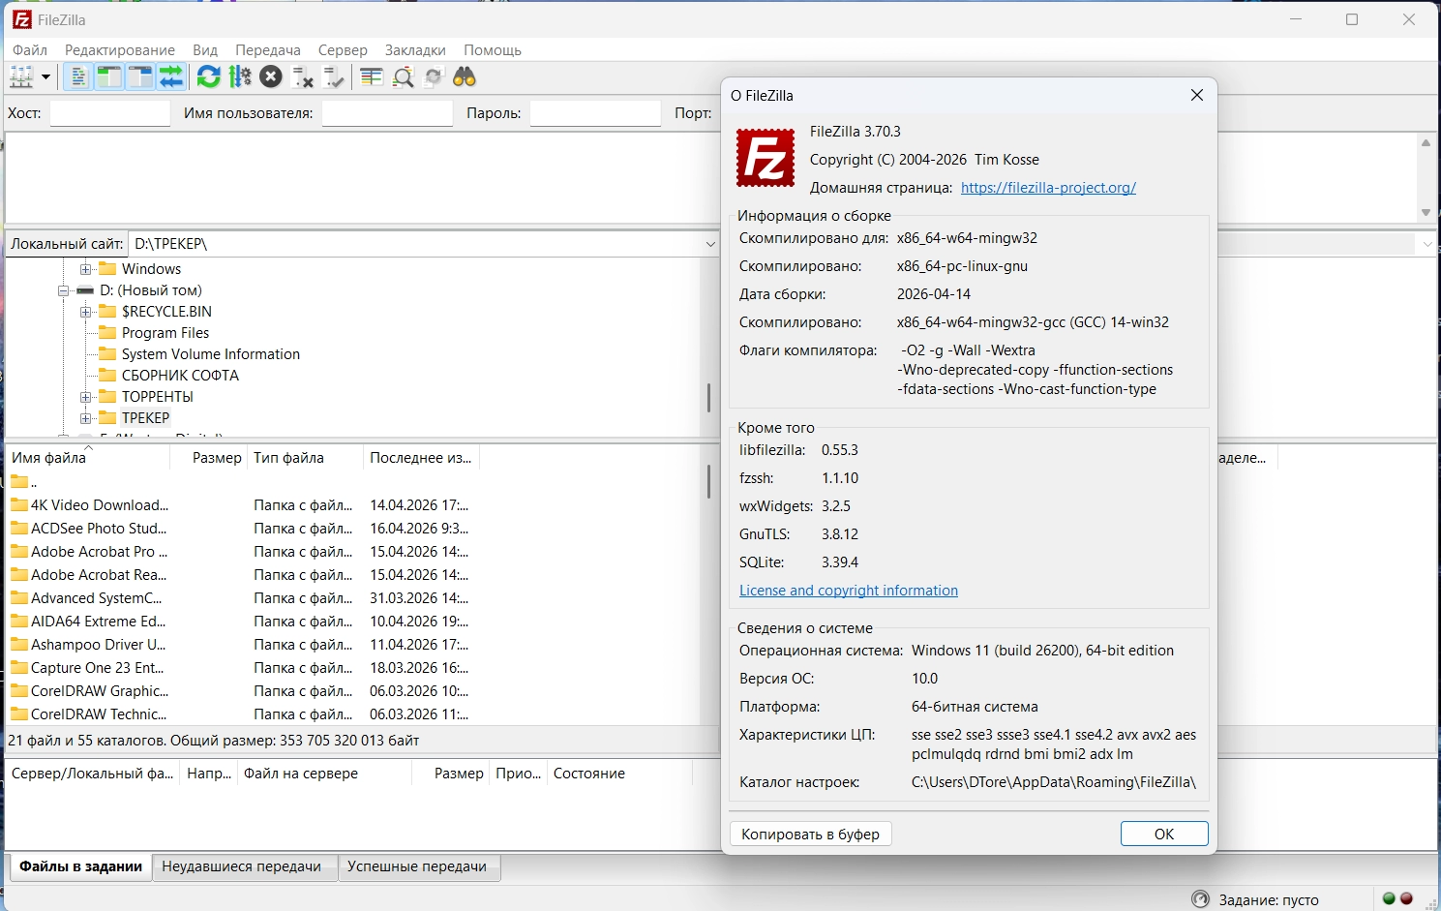Toggle the remote directory tree display
Viewport: 1441px width, 911px height.
pos(140,77)
